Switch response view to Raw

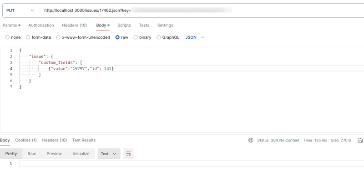point(31,154)
